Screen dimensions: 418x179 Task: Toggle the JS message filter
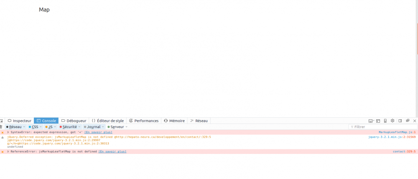pos(50,127)
